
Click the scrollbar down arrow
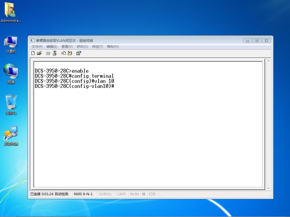pyautogui.click(x=268, y=188)
